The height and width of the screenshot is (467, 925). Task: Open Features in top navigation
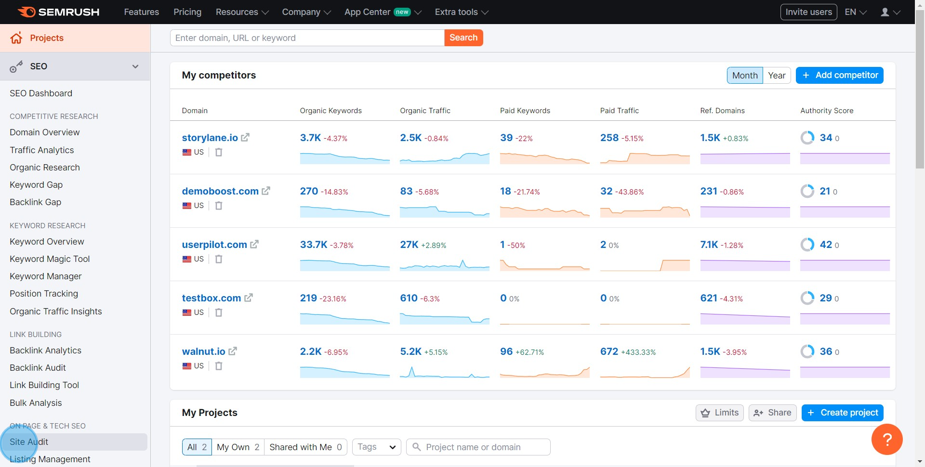pos(141,12)
